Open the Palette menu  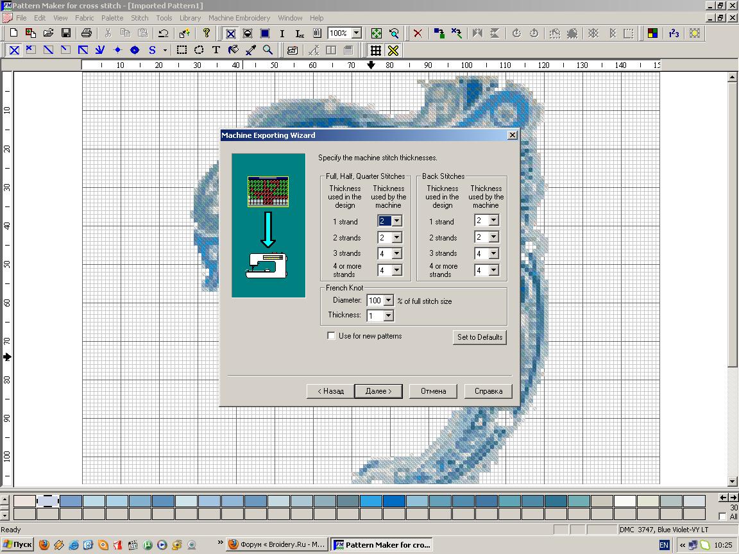click(x=112, y=18)
